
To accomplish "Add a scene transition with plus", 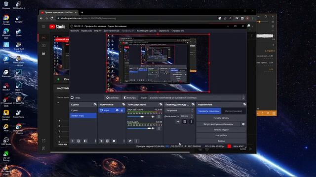I will pos(178,121).
